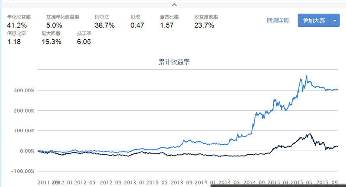
Task: Click the 累计收益率 chart title
Action: point(175,62)
